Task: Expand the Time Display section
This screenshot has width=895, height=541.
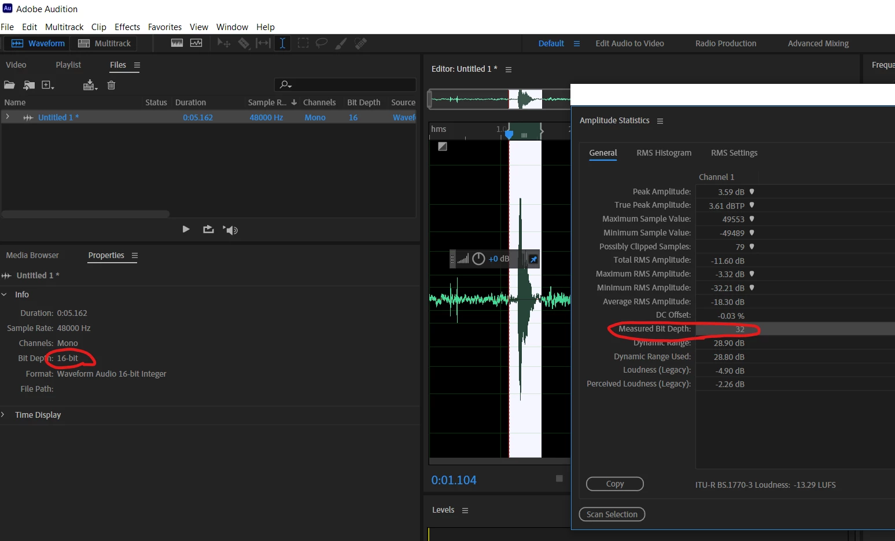Action: coord(3,415)
